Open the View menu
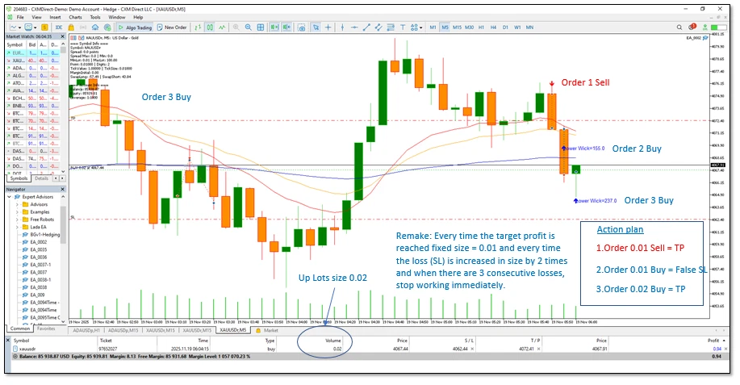740x385 pixels. coord(36,17)
